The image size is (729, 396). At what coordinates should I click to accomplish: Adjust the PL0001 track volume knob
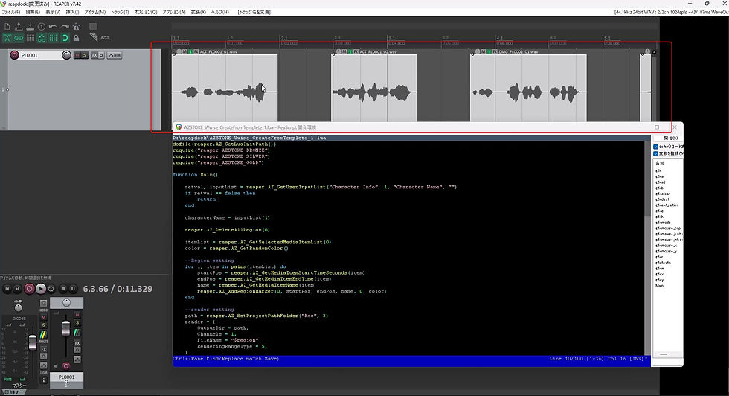(66, 55)
